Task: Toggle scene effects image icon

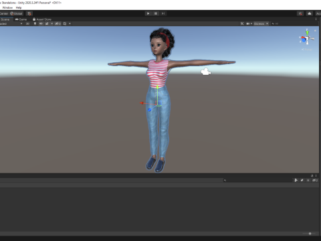Action: point(47,23)
